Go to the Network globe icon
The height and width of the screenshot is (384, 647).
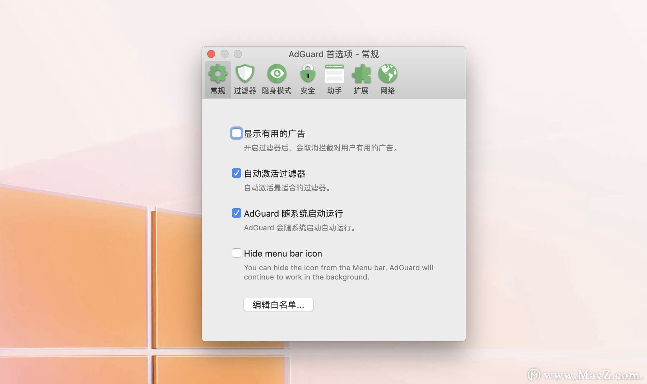(387, 74)
